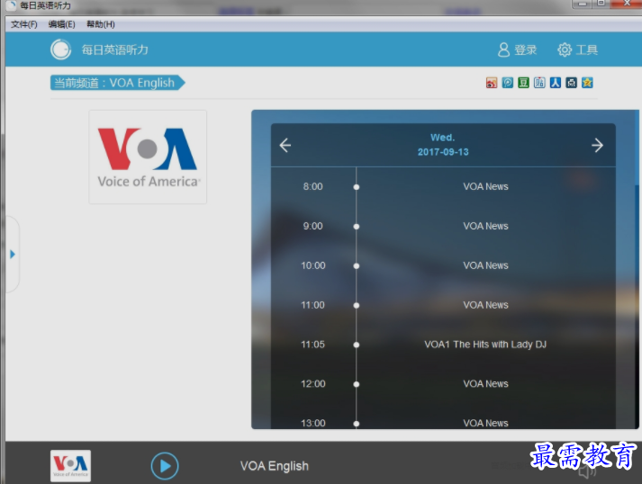Click the VOA English title in player bar
Viewport: 642px width, 484px height.
[x=275, y=466]
